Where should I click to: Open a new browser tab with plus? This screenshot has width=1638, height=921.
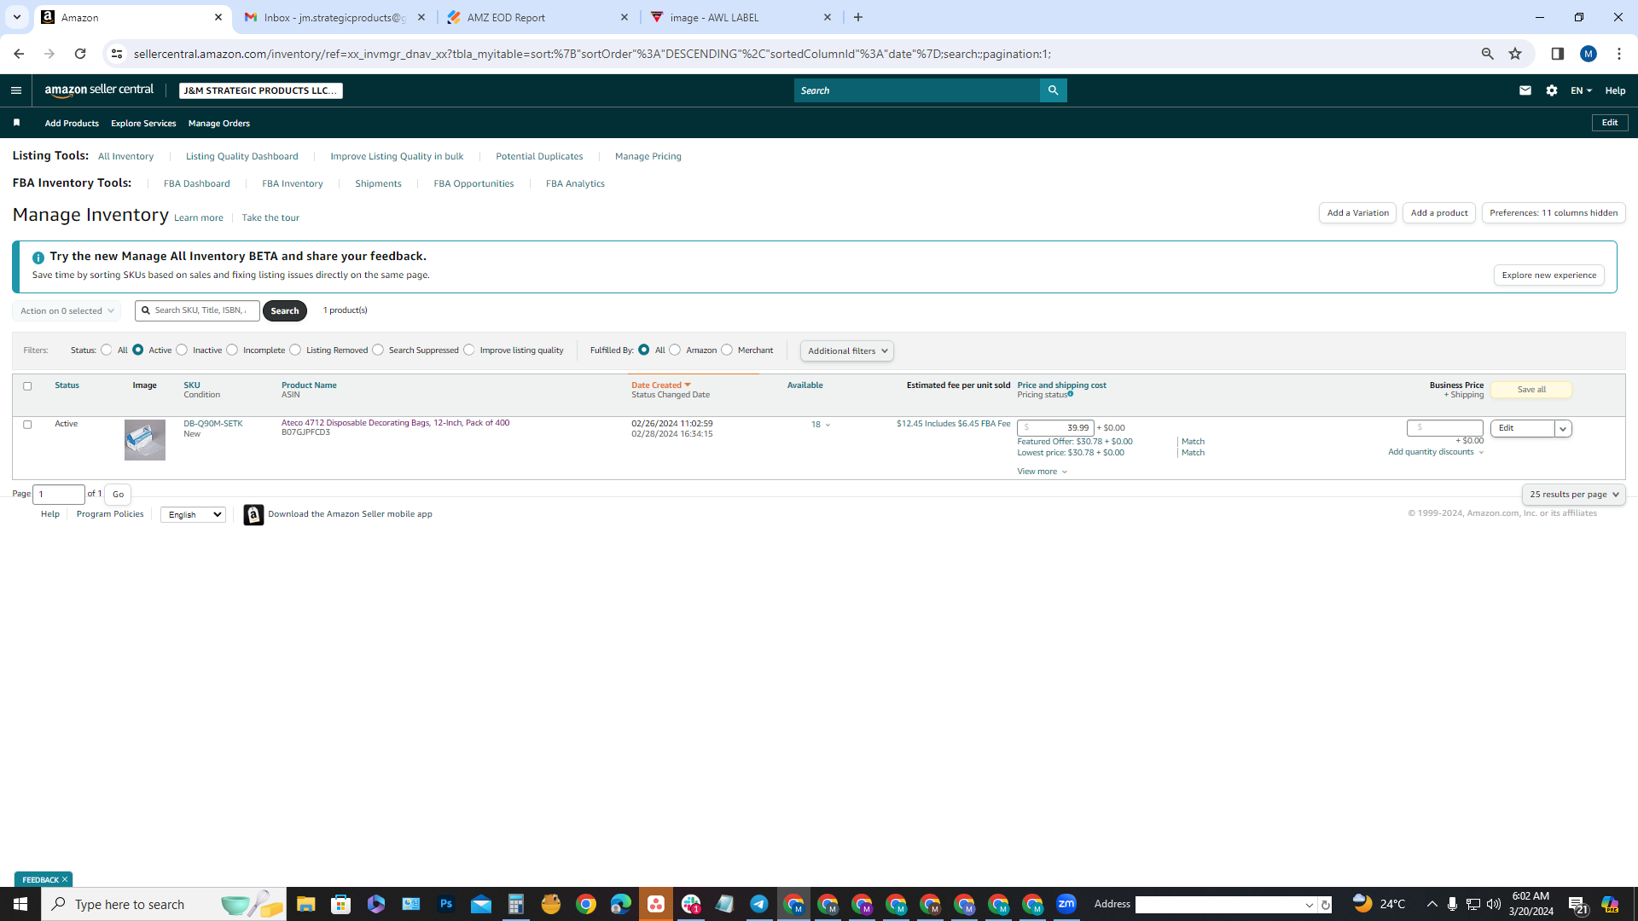coord(858,17)
